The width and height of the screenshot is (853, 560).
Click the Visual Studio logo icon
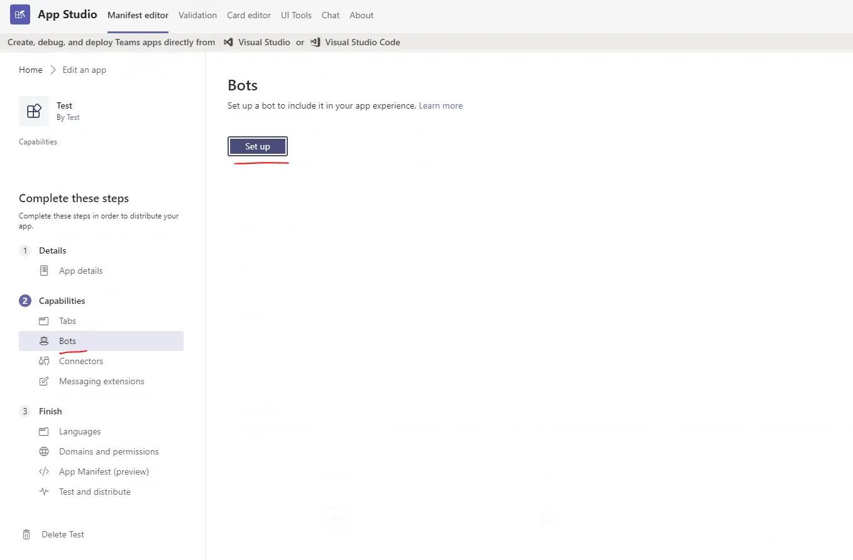pyautogui.click(x=228, y=42)
